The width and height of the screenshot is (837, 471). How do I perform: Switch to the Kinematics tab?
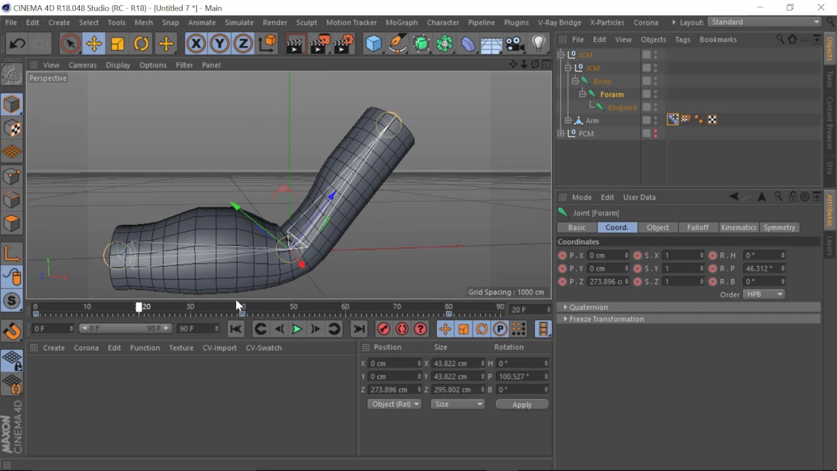[738, 228]
